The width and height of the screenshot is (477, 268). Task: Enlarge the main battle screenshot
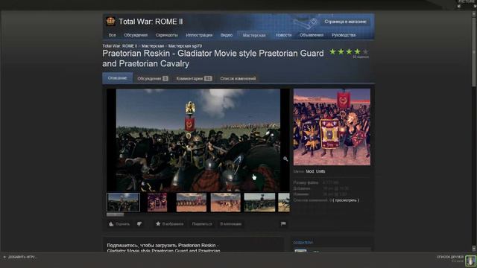coord(198,140)
